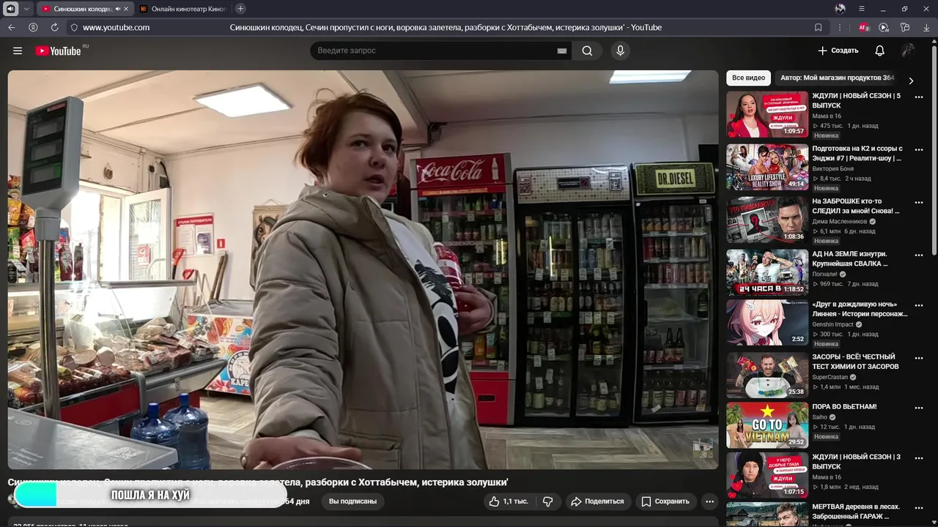This screenshot has height=527, width=938.
Task: Open the Виктория Боня channel name
Action: (832, 168)
